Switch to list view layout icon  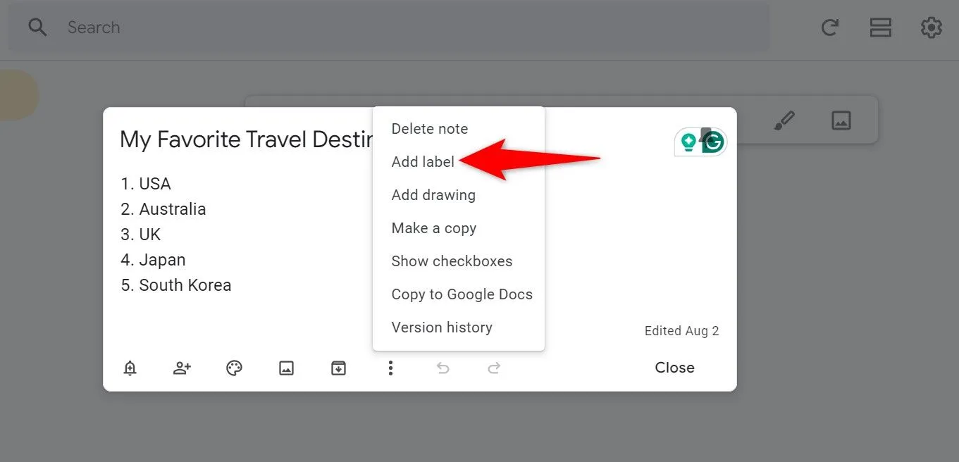[881, 27]
